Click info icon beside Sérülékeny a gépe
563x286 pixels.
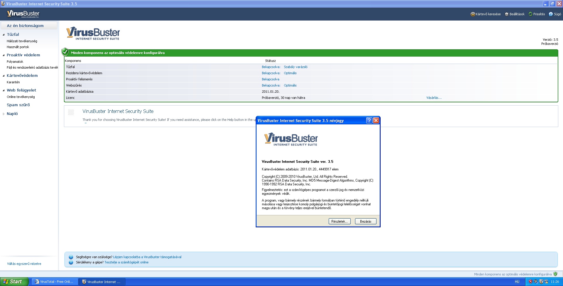point(71,262)
